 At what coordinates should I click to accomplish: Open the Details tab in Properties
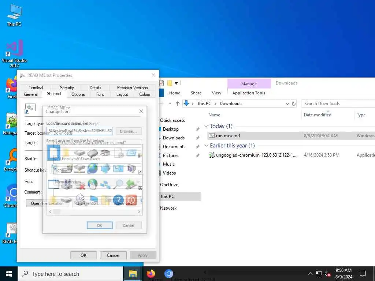96,88
